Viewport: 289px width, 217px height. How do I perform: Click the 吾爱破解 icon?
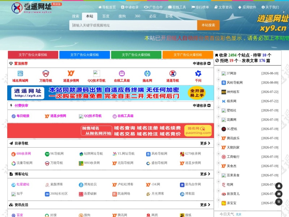tap(81, 194)
